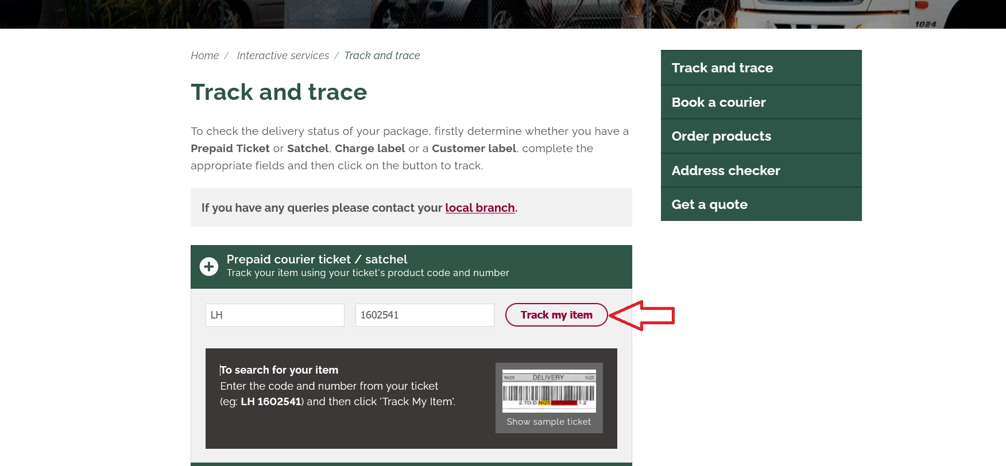
Task: Open Book a courier from sidebar
Action: (718, 102)
